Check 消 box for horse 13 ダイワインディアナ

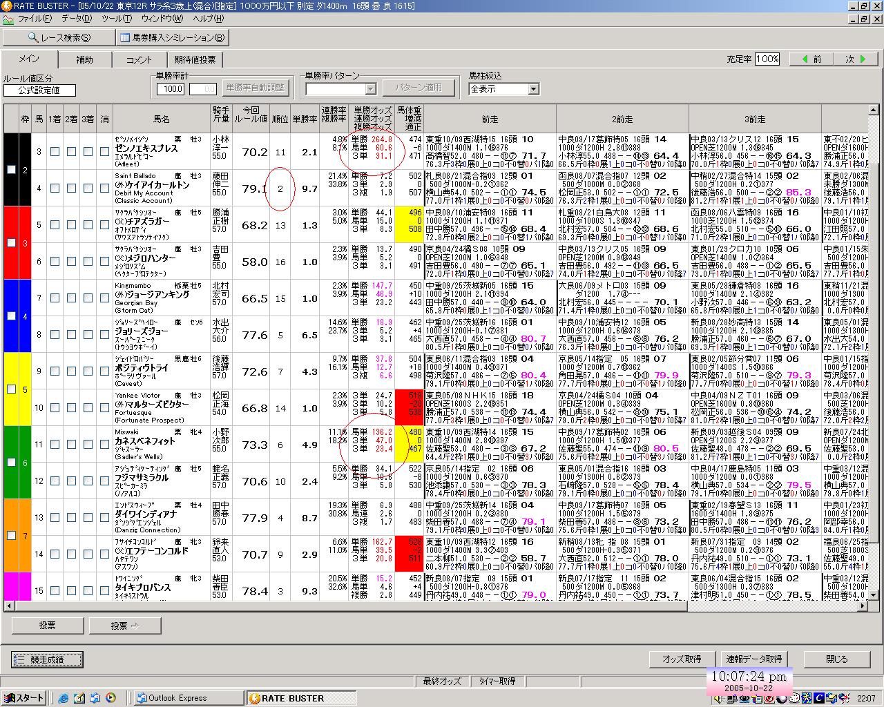click(x=104, y=518)
